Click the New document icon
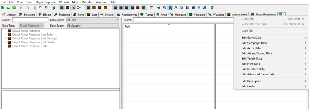 [x=2, y=8]
